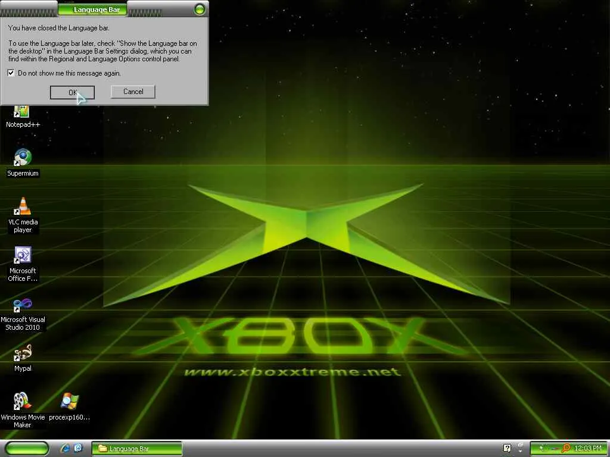Click the Language bar restore icon

click(520, 445)
